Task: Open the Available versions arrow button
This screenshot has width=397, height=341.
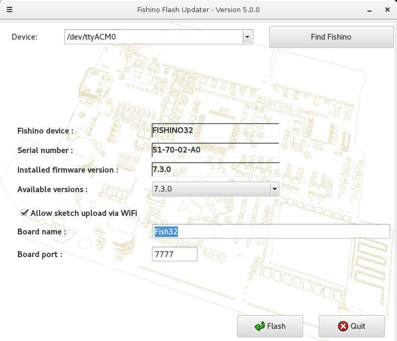Action: click(x=274, y=189)
